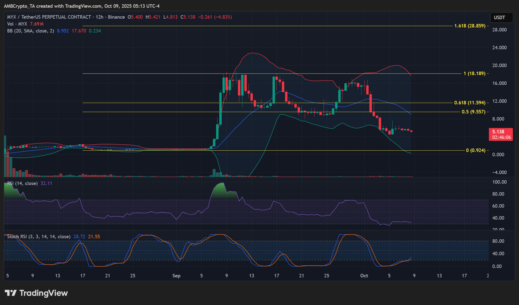
Task: Click the 12h interval label
Action: pos(99,17)
